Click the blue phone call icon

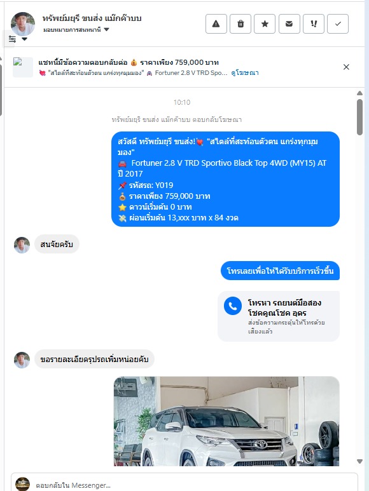pos(233,306)
